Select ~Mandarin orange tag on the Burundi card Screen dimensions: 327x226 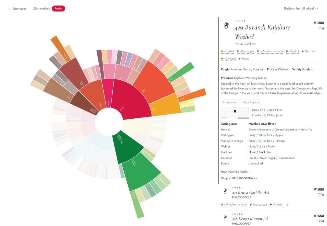(x=270, y=51)
